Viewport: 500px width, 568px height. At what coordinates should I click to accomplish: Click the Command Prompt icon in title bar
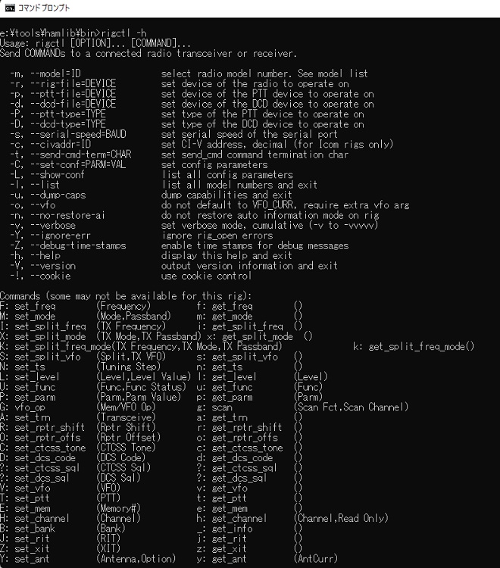click(10, 8)
